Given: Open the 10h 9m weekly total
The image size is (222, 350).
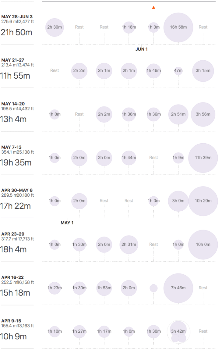Looking at the screenshot, I should pyautogui.click(x=14, y=337).
